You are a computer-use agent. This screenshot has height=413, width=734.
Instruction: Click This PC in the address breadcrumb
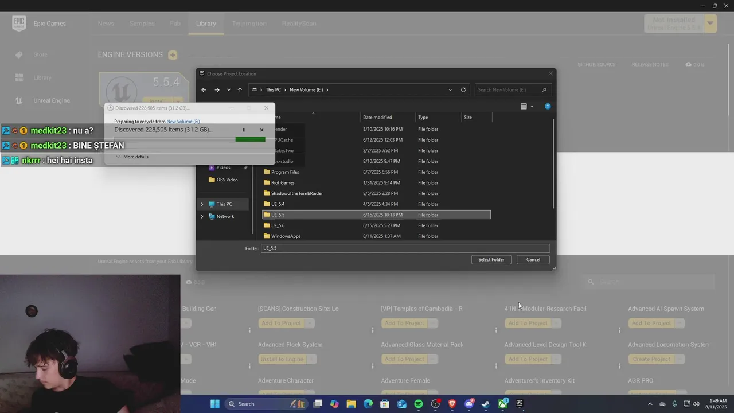[x=273, y=90]
